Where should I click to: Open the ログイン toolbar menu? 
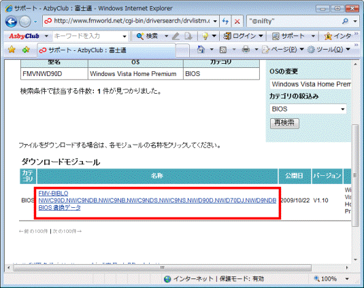click(243, 36)
